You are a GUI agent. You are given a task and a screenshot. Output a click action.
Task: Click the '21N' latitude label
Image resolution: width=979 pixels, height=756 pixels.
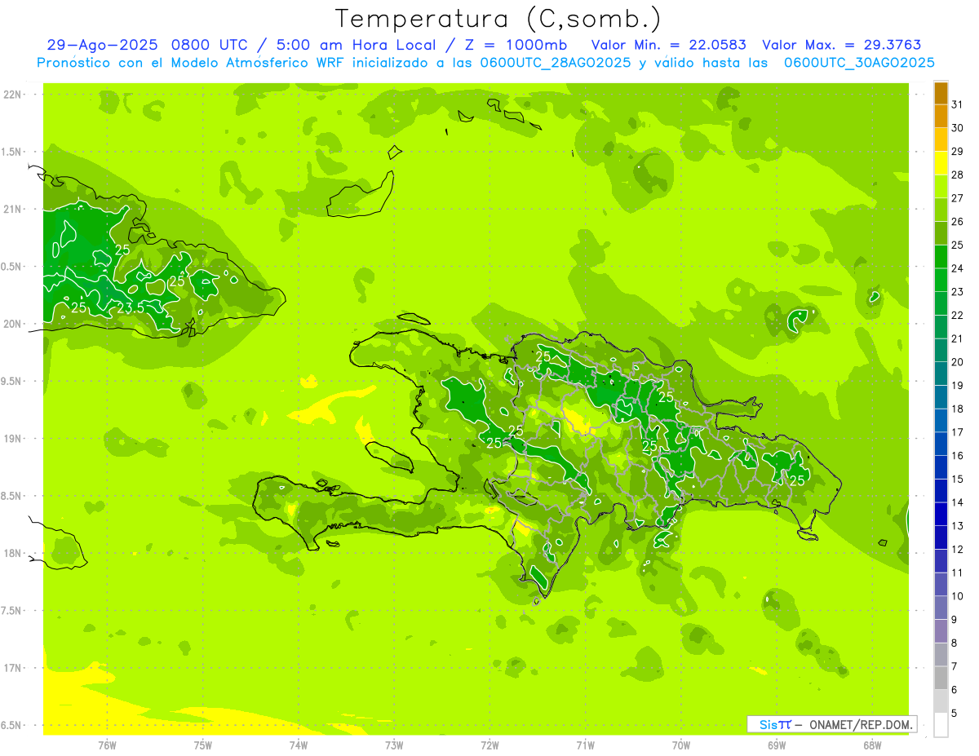14,210
